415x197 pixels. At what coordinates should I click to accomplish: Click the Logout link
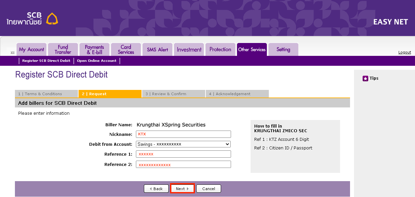404,52
